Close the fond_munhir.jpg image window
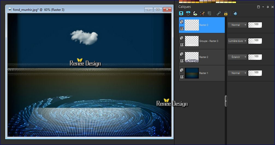275x145 pixels. (x=167, y=10)
